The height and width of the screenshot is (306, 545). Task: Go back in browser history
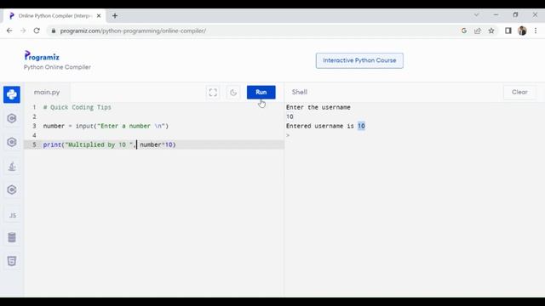[9, 31]
